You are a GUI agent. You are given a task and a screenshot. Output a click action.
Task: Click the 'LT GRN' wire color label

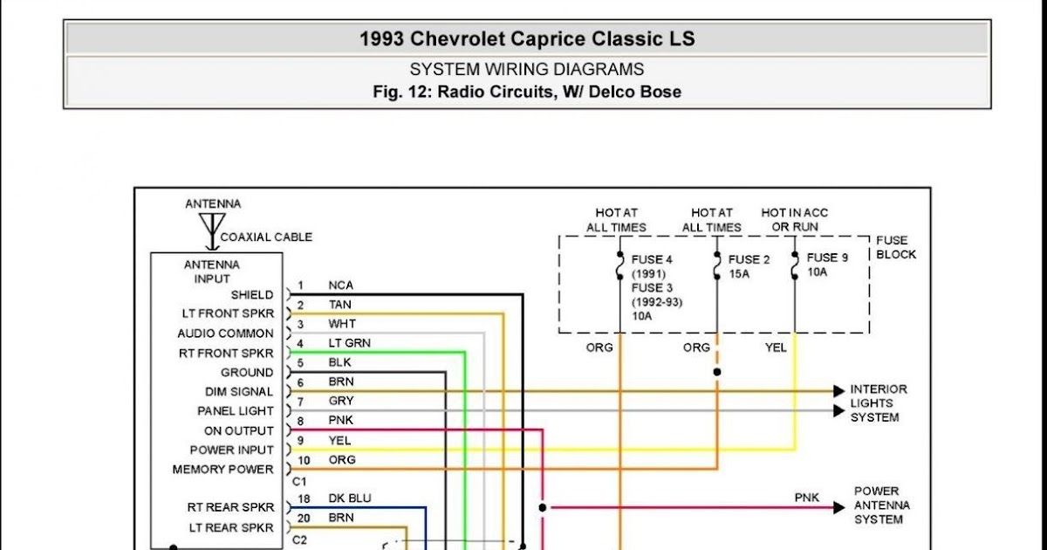(349, 343)
